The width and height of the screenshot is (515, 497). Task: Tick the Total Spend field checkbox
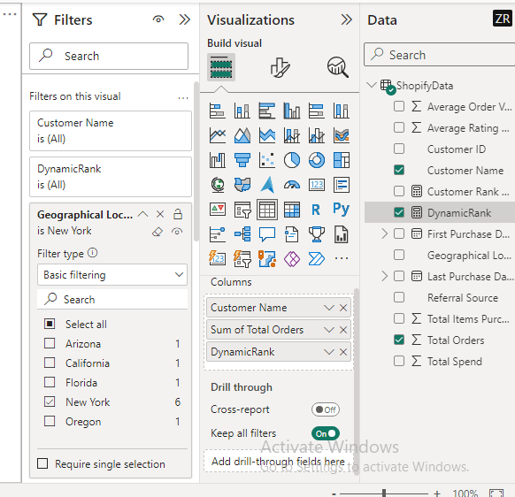click(x=399, y=361)
